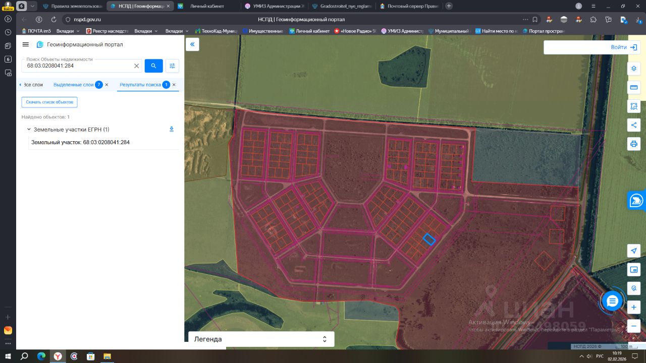
Task: Switch to Выделенные слои tab
Action: 74,85
